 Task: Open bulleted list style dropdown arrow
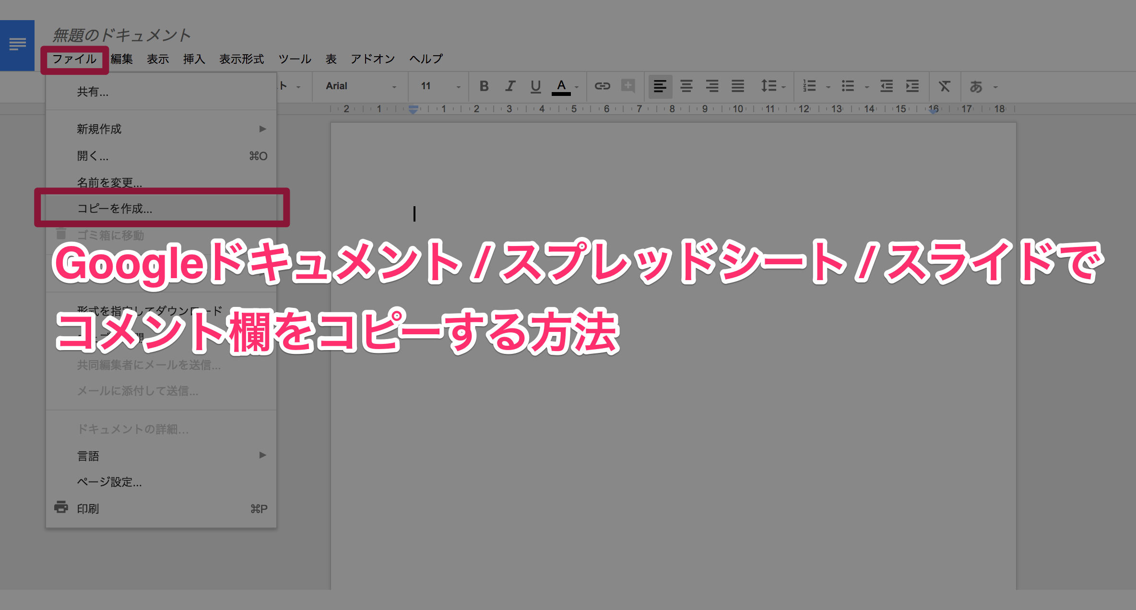click(x=867, y=87)
